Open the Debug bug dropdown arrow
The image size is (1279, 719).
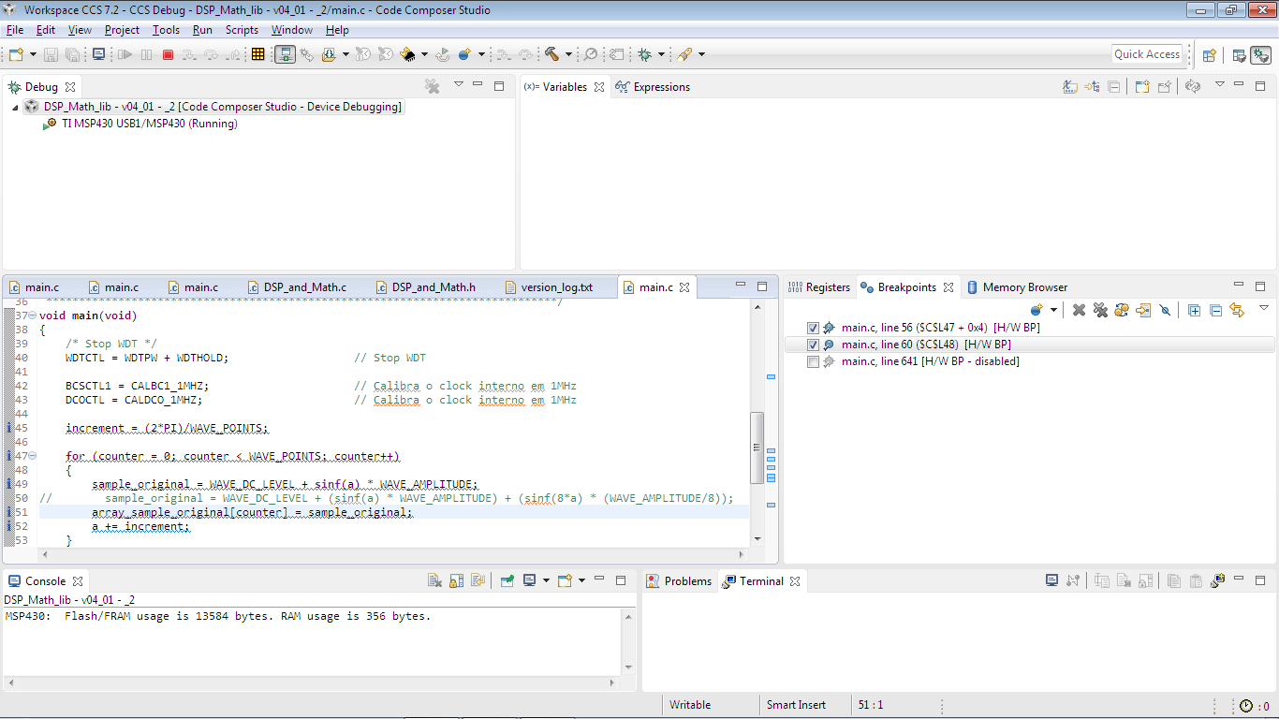tap(661, 54)
